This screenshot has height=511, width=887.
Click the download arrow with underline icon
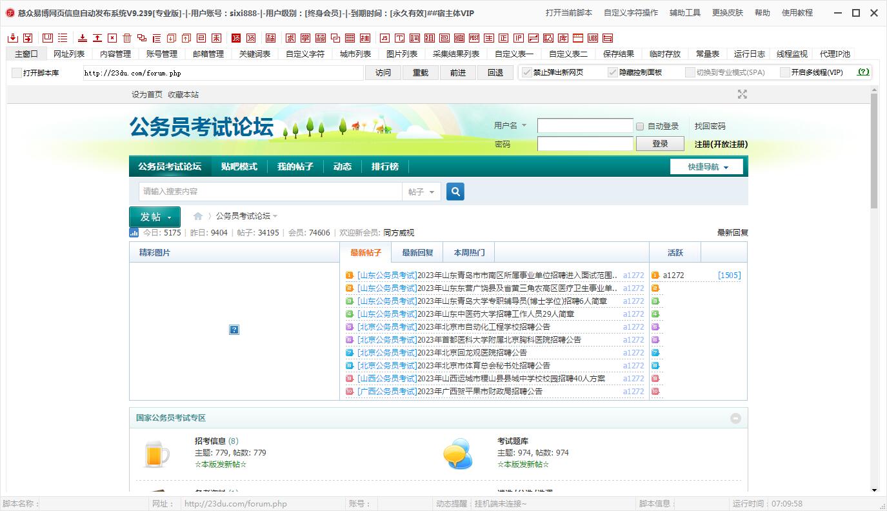(83, 38)
